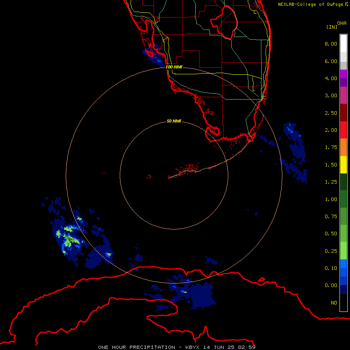The image size is (350, 350).
Task: Click the 0.00 legend value
Action: (331, 285)
